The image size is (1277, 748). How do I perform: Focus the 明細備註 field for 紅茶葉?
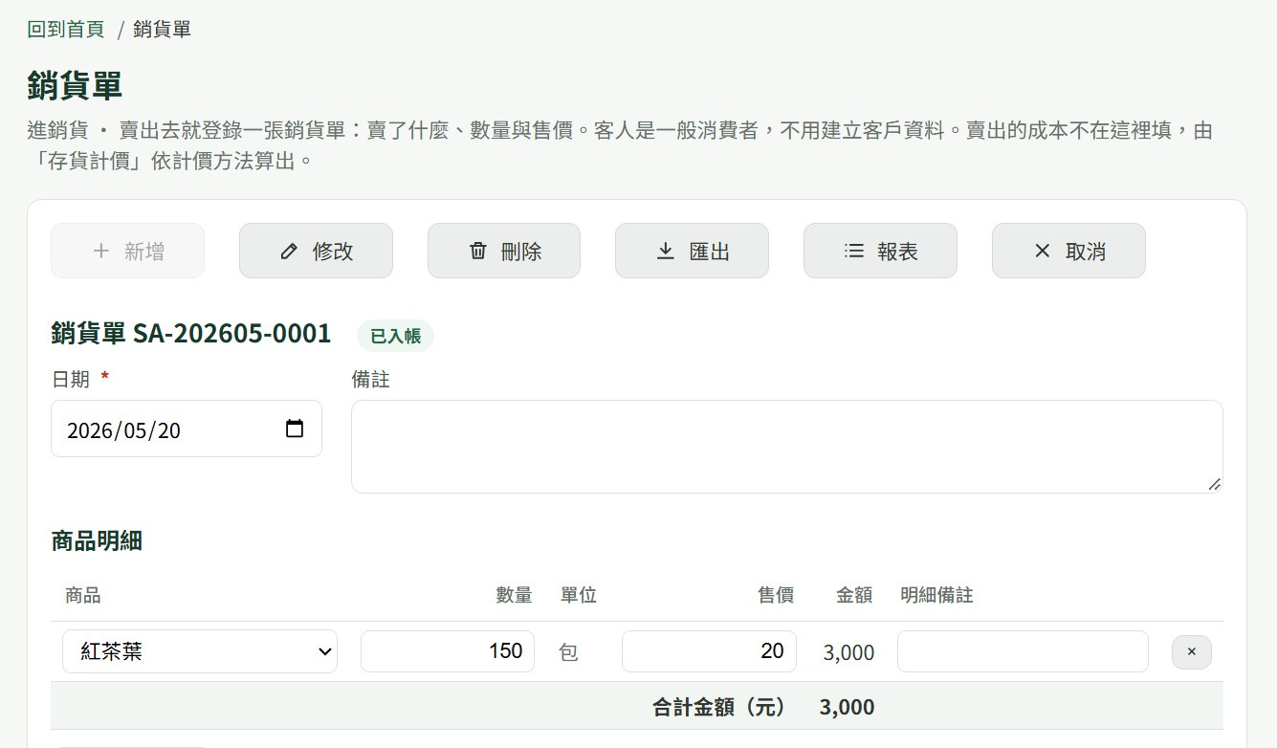tap(1023, 651)
